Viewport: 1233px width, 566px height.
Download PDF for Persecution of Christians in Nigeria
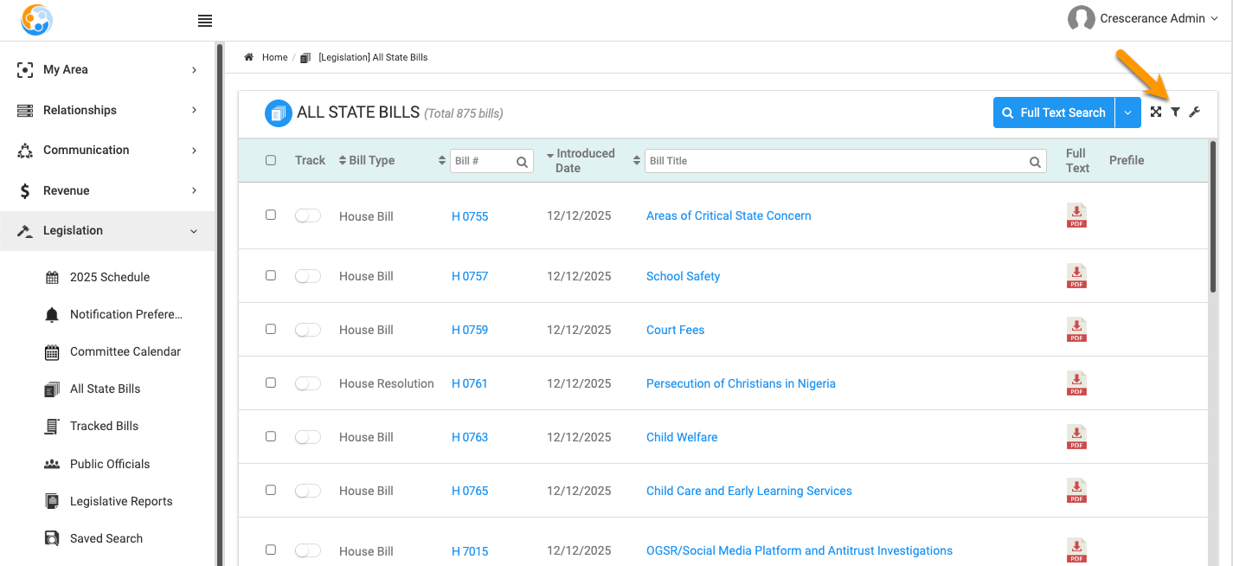[1076, 383]
